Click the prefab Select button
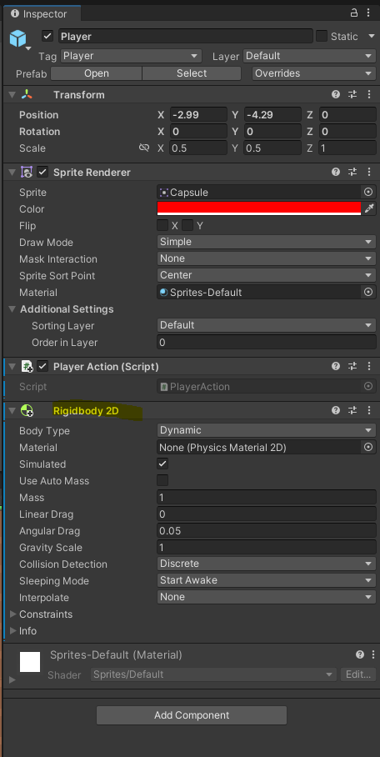This screenshot has height=757, width=380. click(x=192, y=73)
